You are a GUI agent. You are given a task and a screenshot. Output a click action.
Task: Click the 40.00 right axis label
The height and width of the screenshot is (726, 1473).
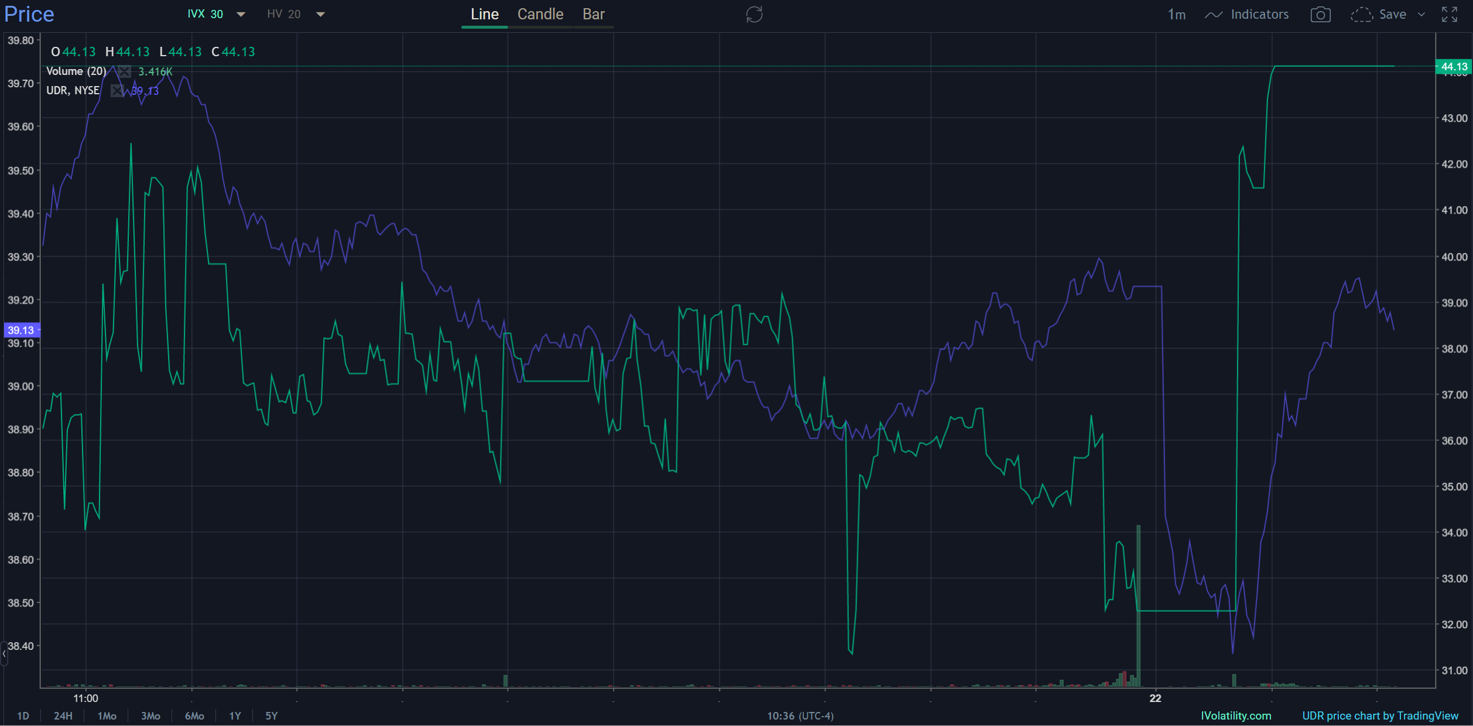click(1454, 257)
